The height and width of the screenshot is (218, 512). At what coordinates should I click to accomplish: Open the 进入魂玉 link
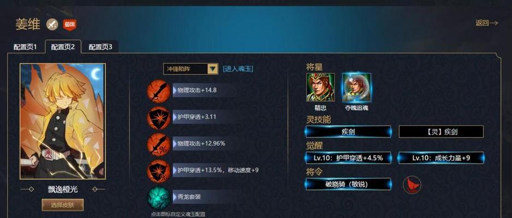point(238,69)
